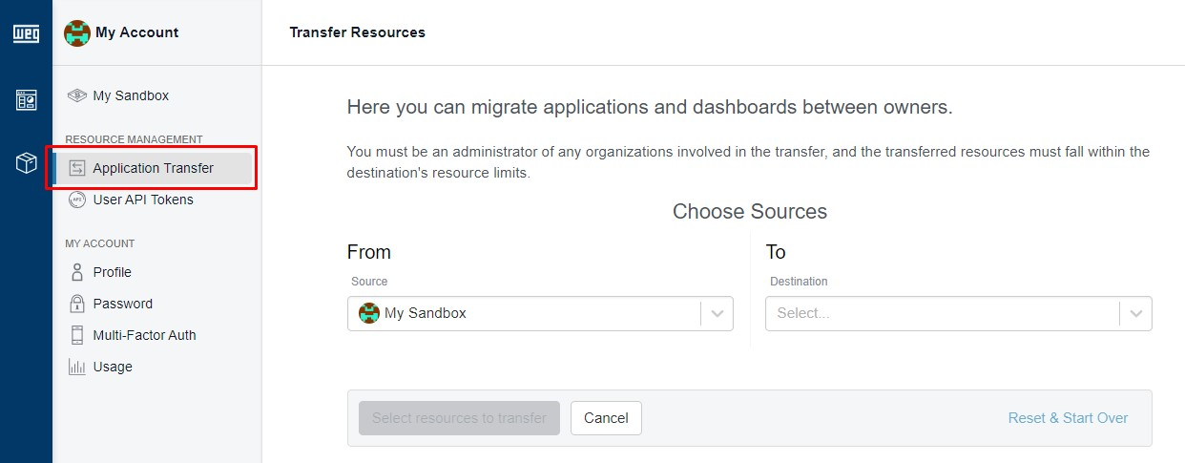Viewport: 1185px width, 463px height.
Task: Click the Choose Sources heading
Action: pos(750,211)
